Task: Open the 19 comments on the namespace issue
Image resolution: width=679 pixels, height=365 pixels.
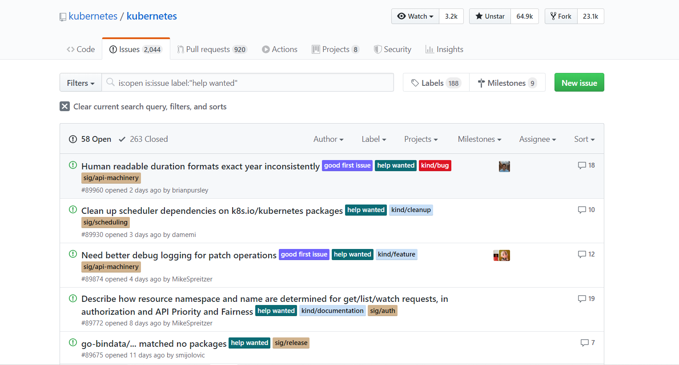Action: pos(586,299)
